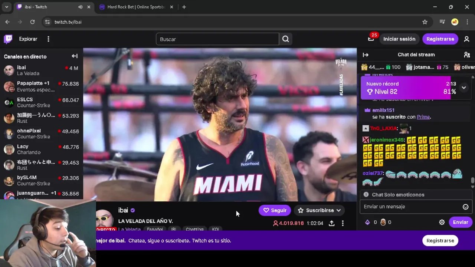Open Chrome three-dot menu
The image size is (475, 267).
click(467, 22)
